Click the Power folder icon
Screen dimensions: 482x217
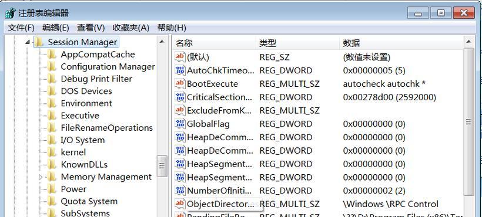point(52,189)
